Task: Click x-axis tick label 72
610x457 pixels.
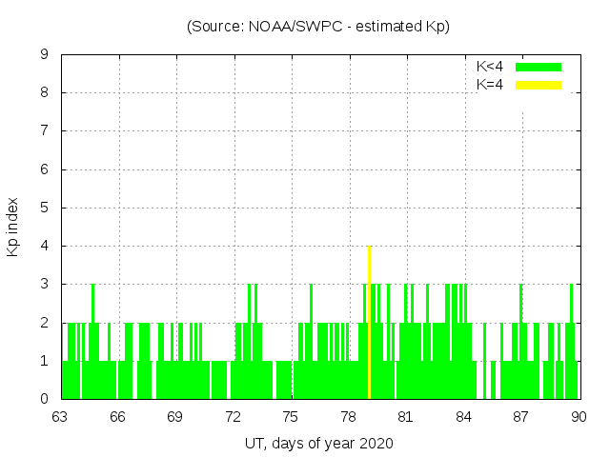Action: [x=234, y=417]
